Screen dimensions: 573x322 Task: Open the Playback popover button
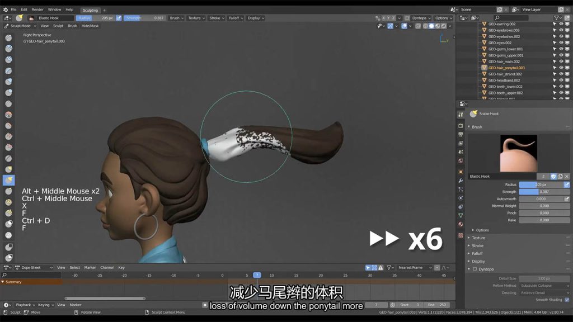[25, 305]
